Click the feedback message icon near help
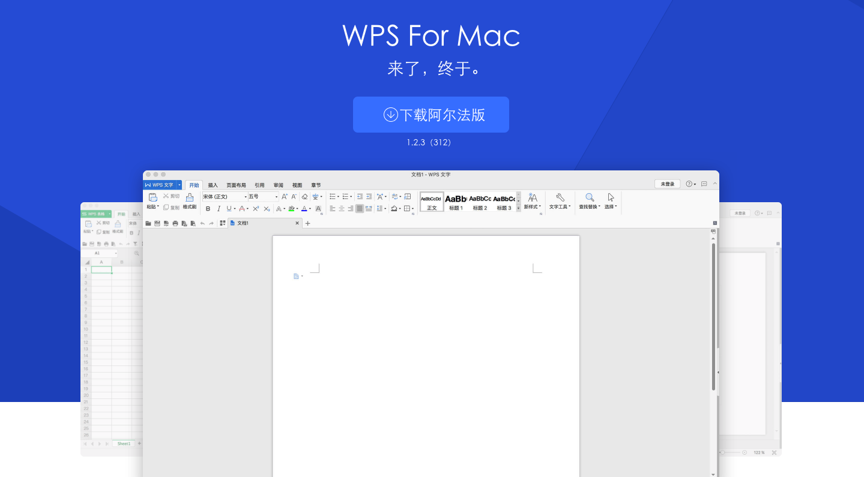Image resolution: width=864 pixels, height=477 pixels. pos(704,184)
